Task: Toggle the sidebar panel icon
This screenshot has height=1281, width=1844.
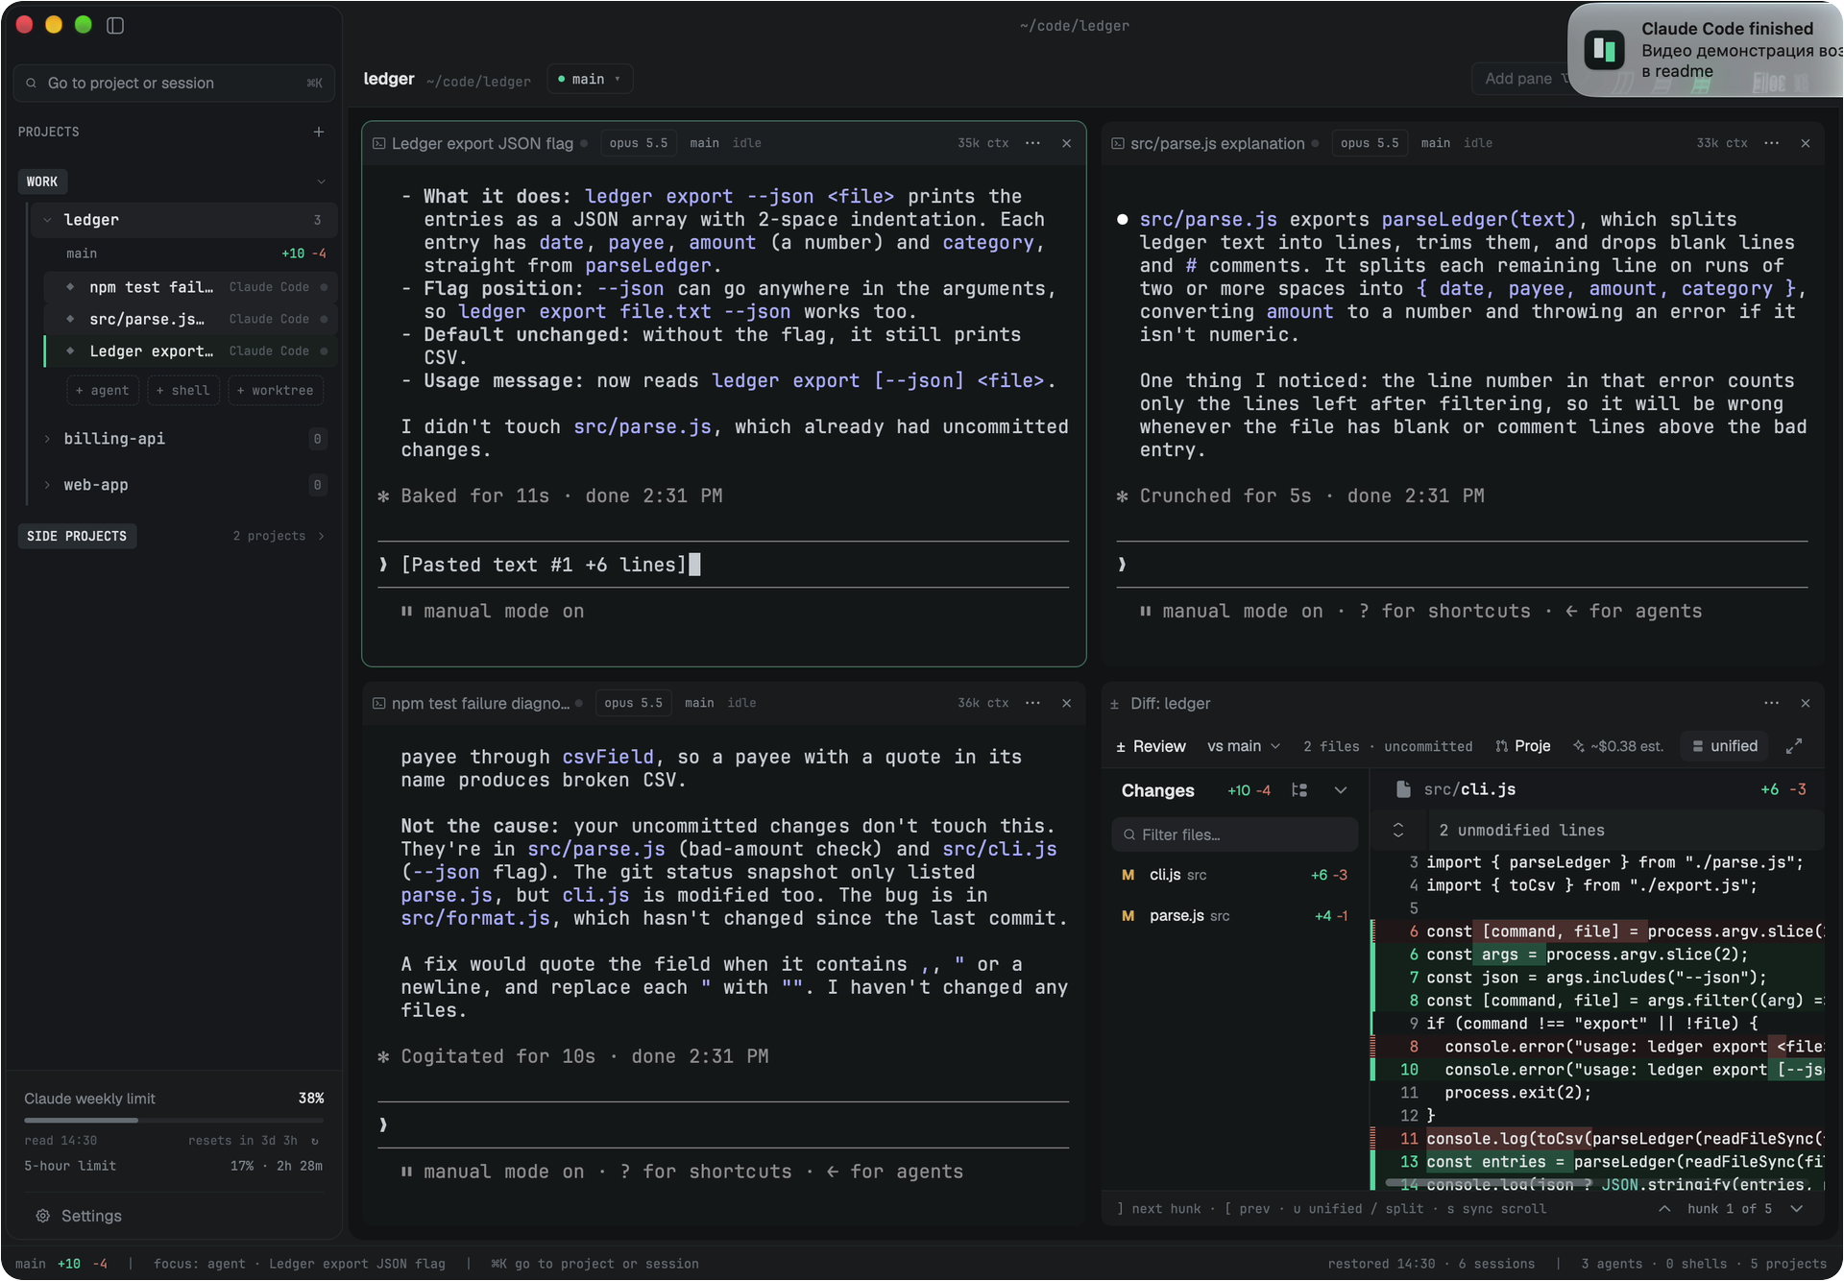Action: pos(115,25)
